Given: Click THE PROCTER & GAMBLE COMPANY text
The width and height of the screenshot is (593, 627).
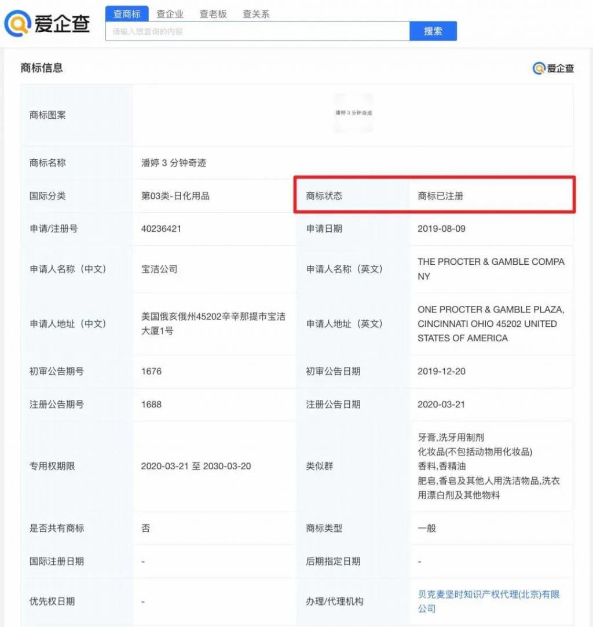Looking at the screenshot, I should [490, 269].
